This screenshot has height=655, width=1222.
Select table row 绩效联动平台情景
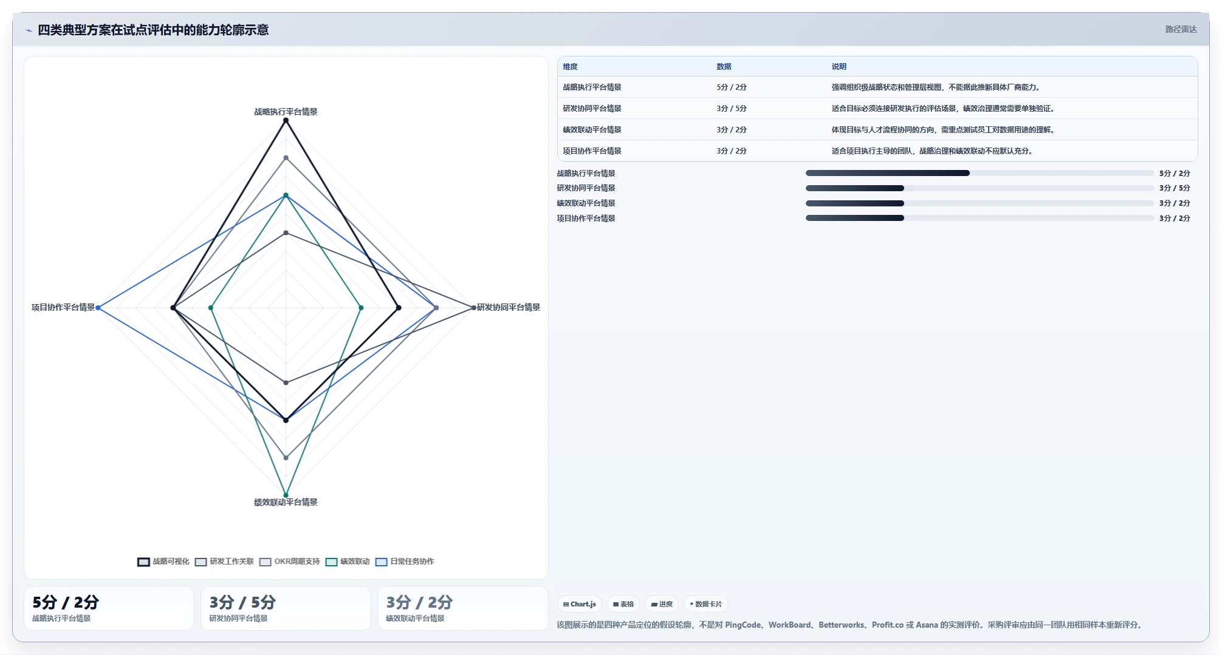tap(877, 130)
